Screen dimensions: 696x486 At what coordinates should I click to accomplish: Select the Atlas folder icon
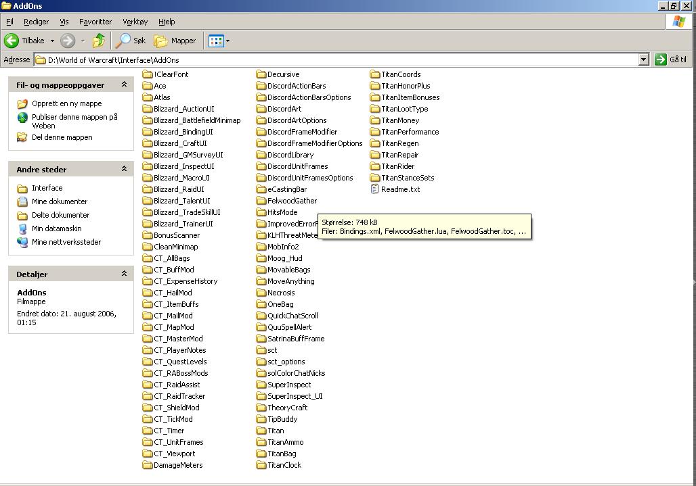coord(148,97)
